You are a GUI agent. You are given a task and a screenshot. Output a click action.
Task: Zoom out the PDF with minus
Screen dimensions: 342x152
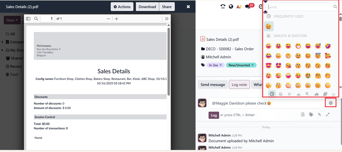(x=108, y=19)
